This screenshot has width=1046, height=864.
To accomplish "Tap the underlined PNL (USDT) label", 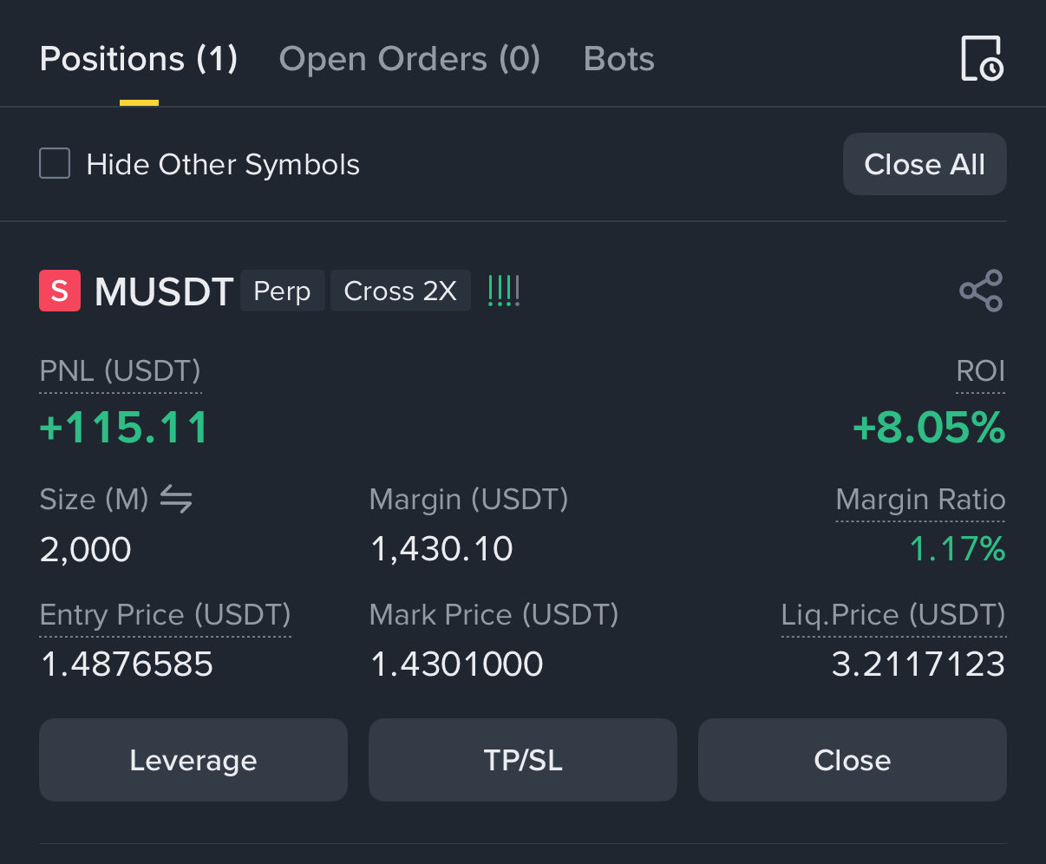I will [x=121, y=371].
